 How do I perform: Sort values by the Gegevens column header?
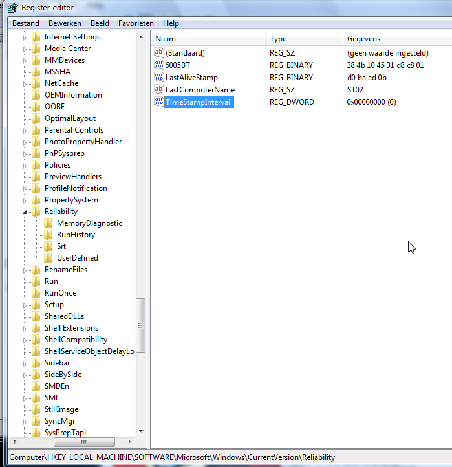click(x=398, y=39)
